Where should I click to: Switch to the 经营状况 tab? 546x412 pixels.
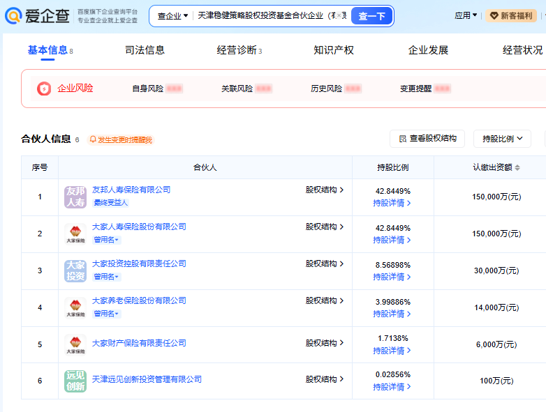point(522,50)
